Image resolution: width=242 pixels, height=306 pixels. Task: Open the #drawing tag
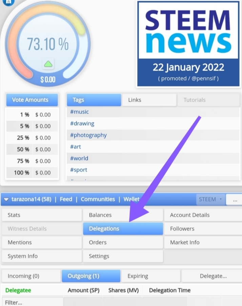click(x=82, y=124)
